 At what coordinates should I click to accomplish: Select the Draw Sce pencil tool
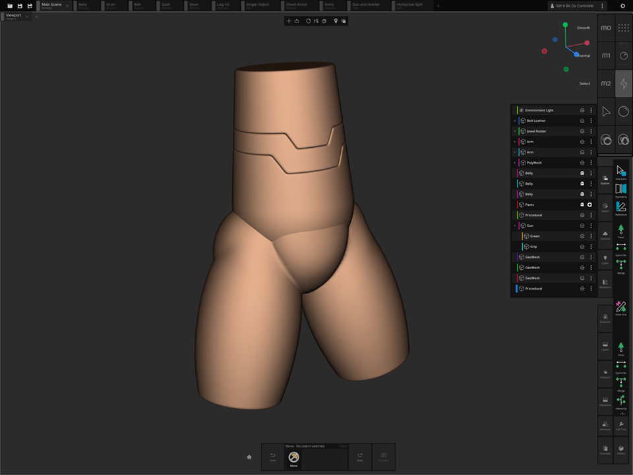(x=621, y=308)
